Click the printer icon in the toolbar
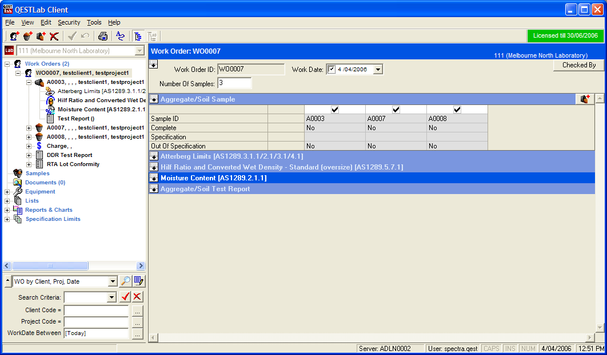Screen dimensions: 607x355 click(103, 36)
